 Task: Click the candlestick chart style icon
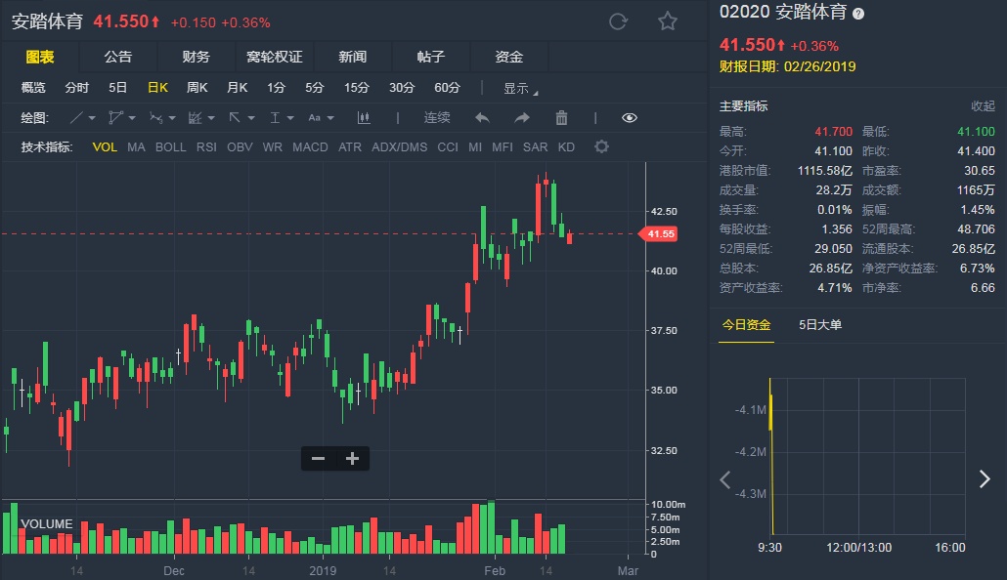click(x=364, y=118)
